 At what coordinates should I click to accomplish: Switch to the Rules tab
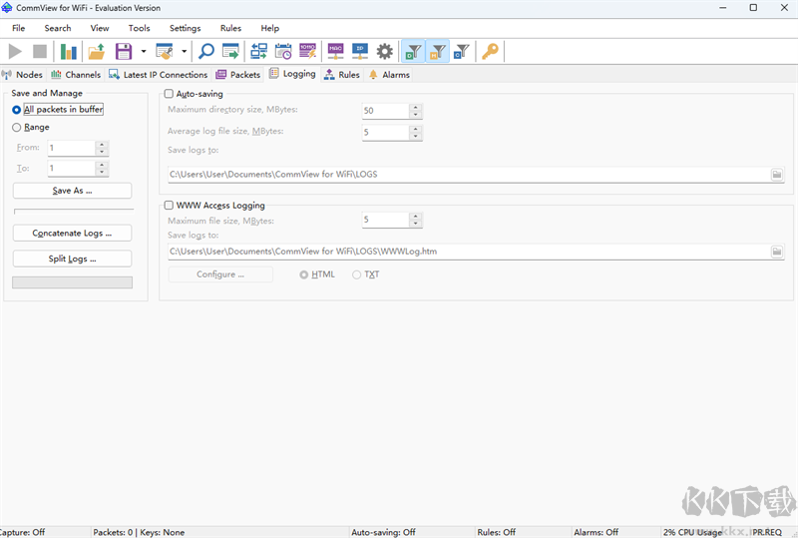pos(342,75)
